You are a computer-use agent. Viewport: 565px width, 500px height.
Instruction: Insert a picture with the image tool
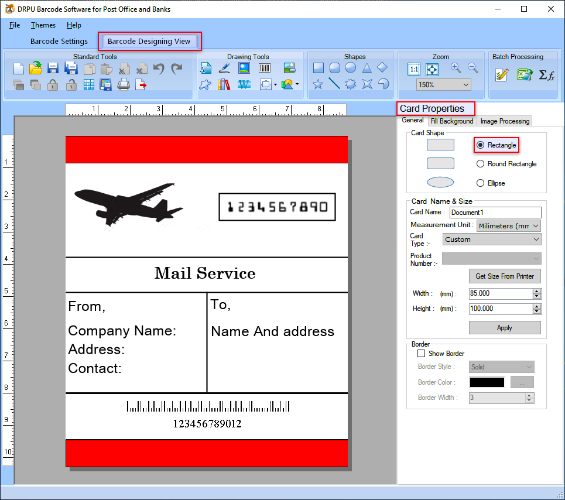pyautogui.click(x=244, y=68)
